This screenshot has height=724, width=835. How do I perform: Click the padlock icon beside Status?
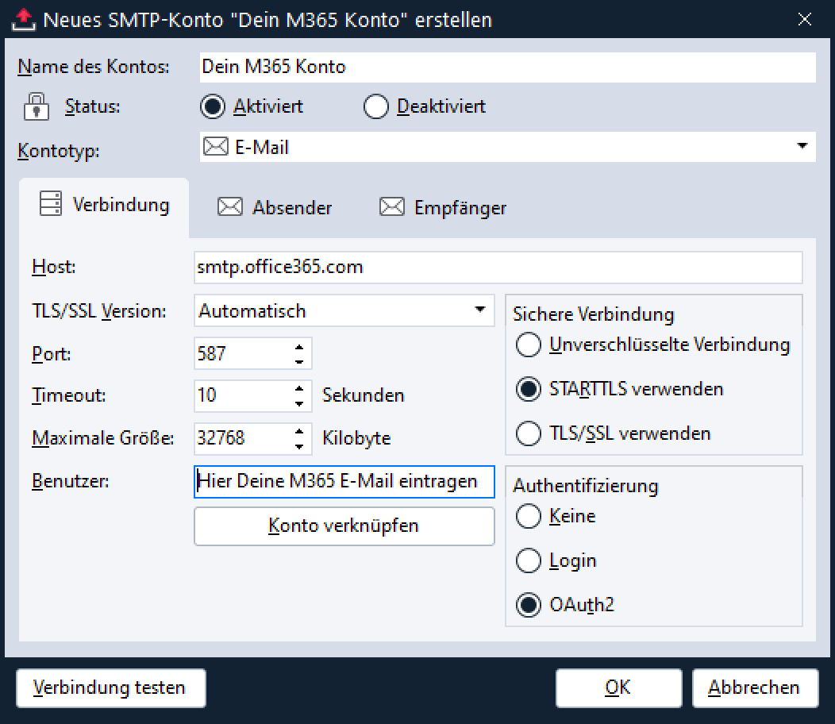pyautogui.click(x=36, y=106)
